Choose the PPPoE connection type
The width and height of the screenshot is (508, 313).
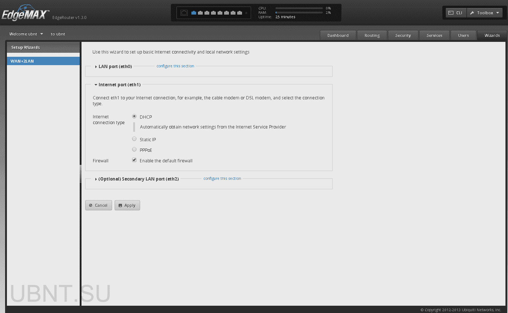point(134,150)
